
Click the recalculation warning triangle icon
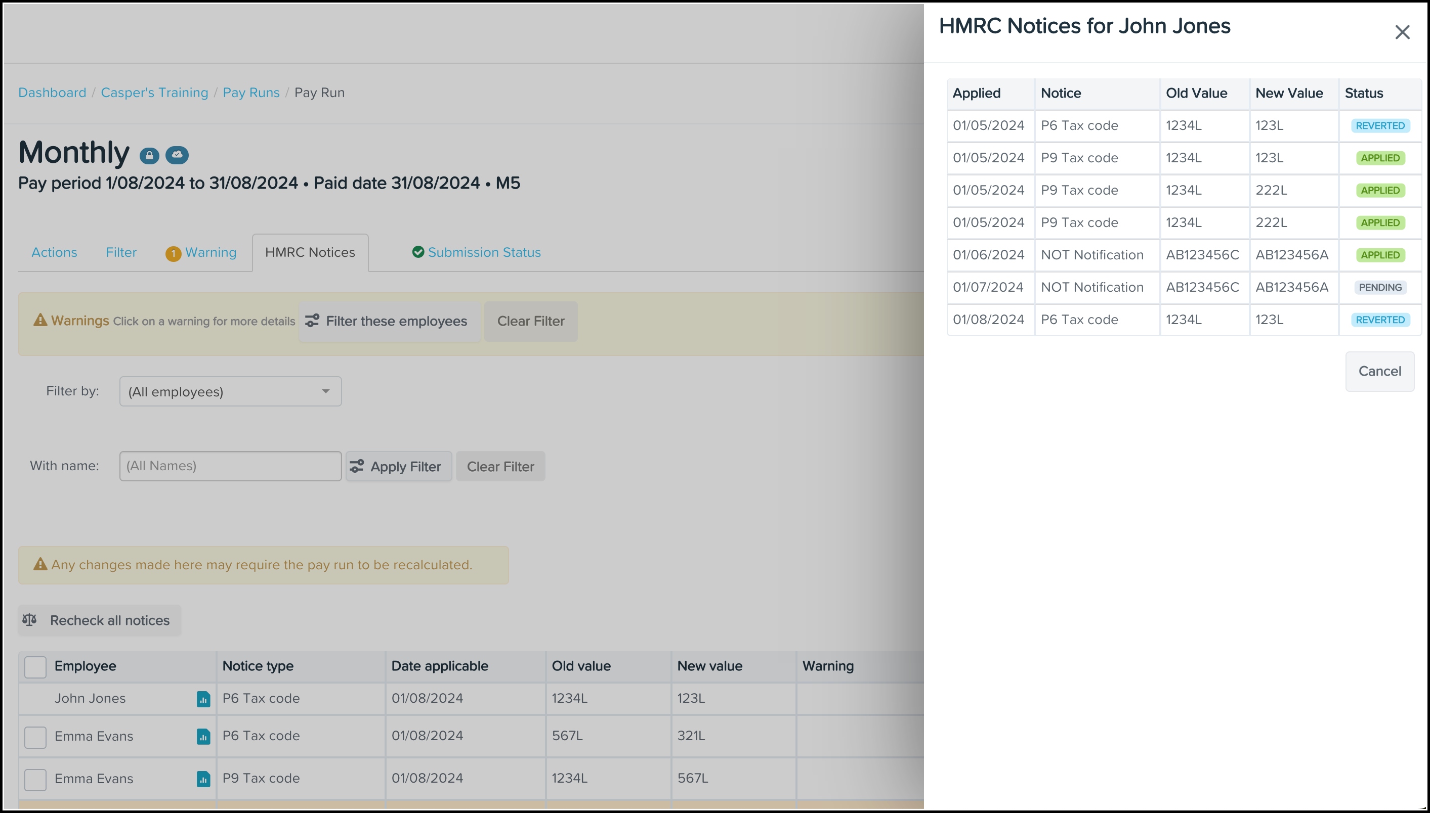click(x=40, y=565)
